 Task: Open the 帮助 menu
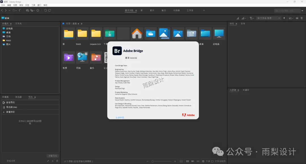45,5
